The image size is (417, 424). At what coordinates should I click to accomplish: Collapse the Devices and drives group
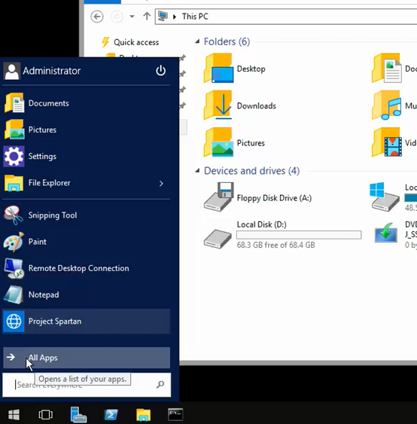pos(197,171)
